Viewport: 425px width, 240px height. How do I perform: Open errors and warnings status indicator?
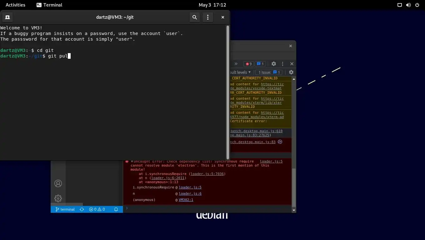97,209
